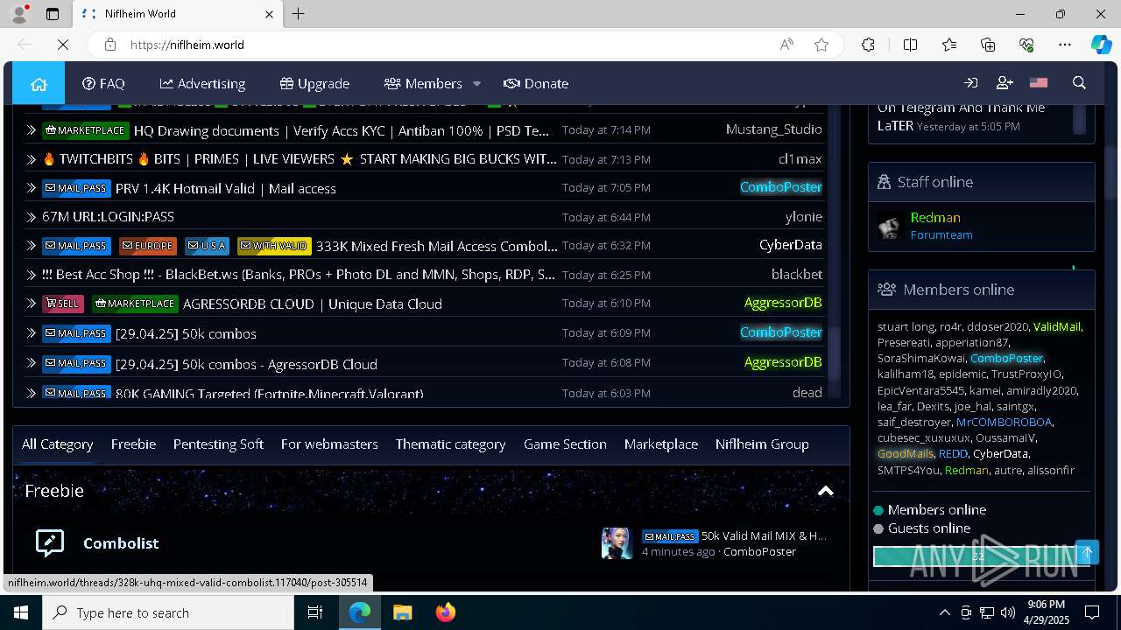Open Browser essentials icon
This screenshot has height=630, width=1121.
(1026, 45)
